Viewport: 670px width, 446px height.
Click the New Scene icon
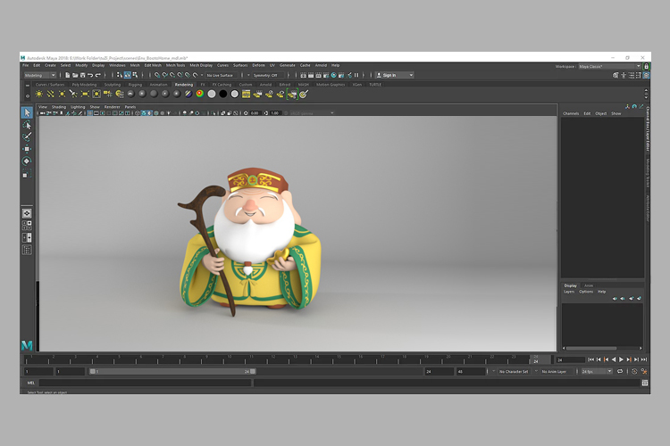click(x=68, y=75)
